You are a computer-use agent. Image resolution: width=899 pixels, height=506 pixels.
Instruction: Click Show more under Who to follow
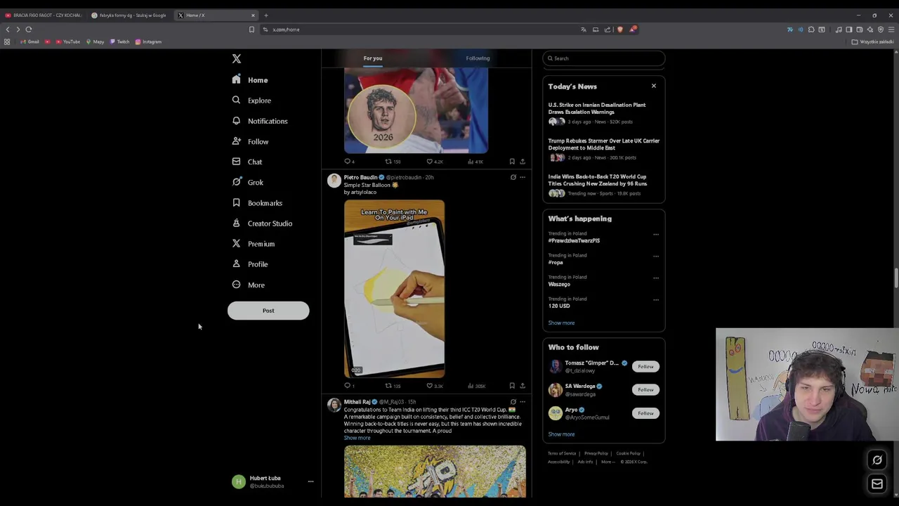click(561, 434)
